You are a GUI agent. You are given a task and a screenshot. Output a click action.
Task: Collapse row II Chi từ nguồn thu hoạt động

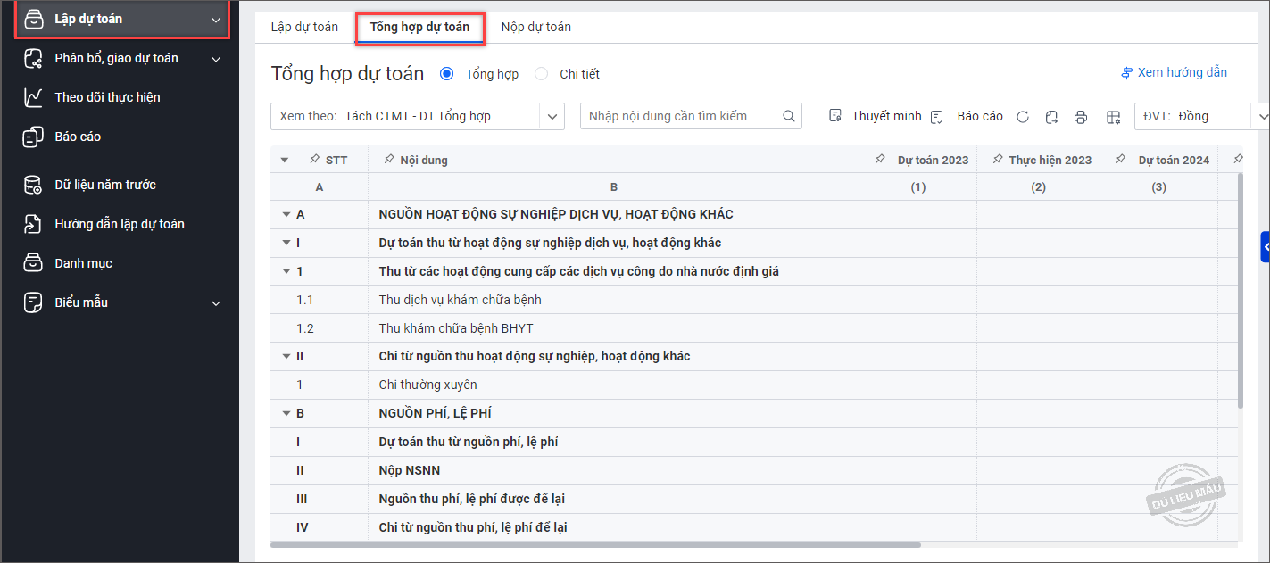286,357
